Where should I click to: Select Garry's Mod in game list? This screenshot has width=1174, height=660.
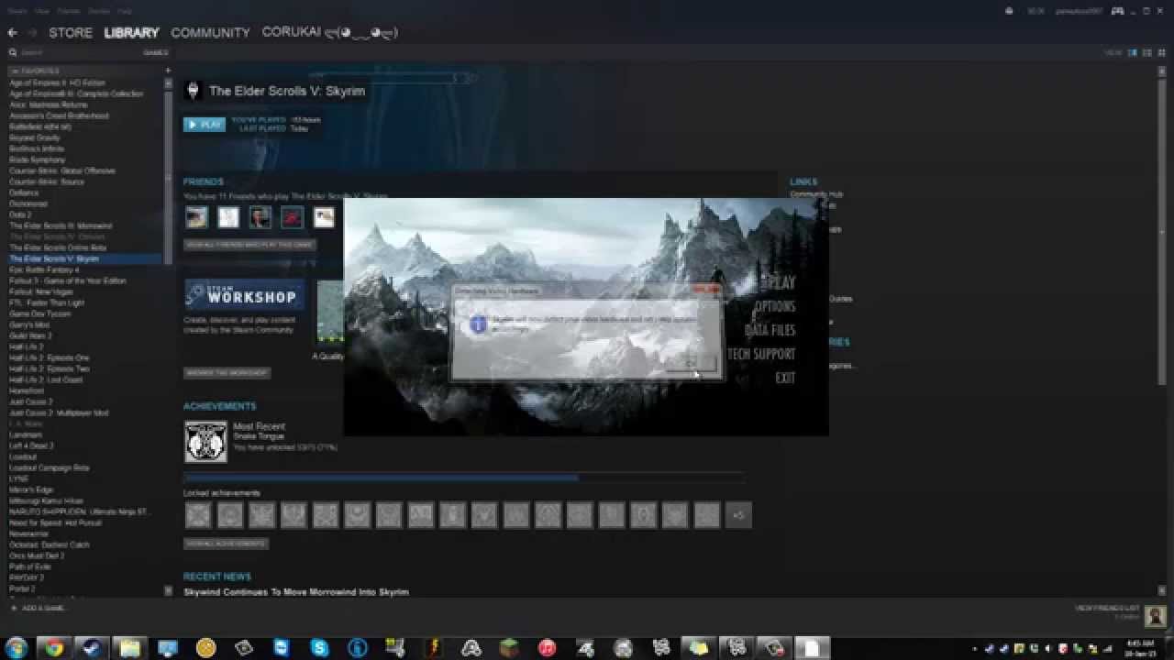[29, 324]
